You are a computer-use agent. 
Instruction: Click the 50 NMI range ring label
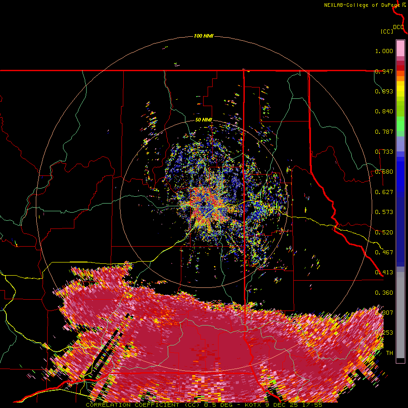[204, 120]
